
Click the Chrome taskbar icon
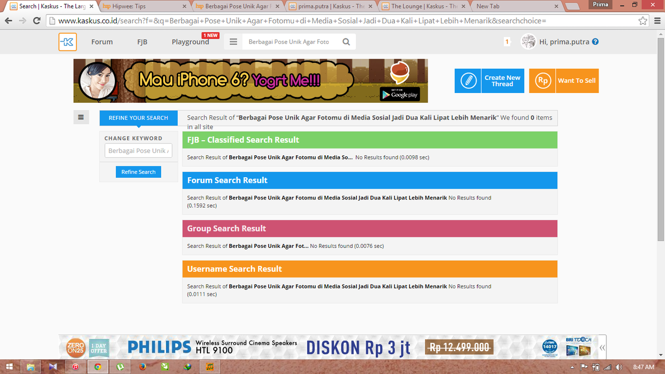(97, 367)
